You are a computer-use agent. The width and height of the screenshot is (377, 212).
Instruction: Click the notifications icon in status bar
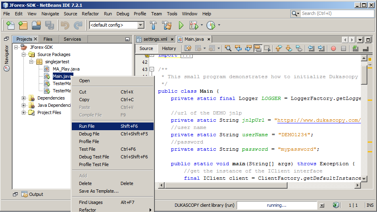336,205
